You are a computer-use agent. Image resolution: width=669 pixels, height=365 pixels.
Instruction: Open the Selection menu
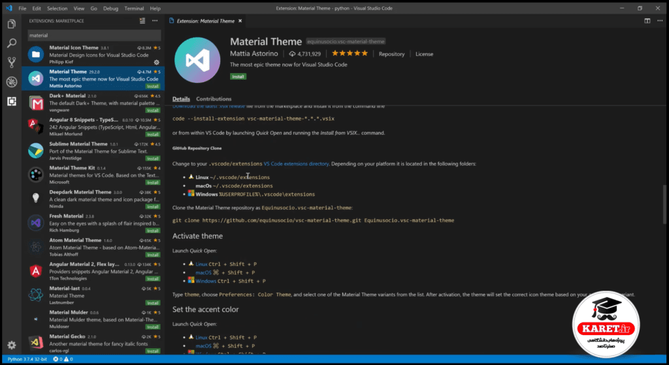pyautogui.click(x=57, y=8)
